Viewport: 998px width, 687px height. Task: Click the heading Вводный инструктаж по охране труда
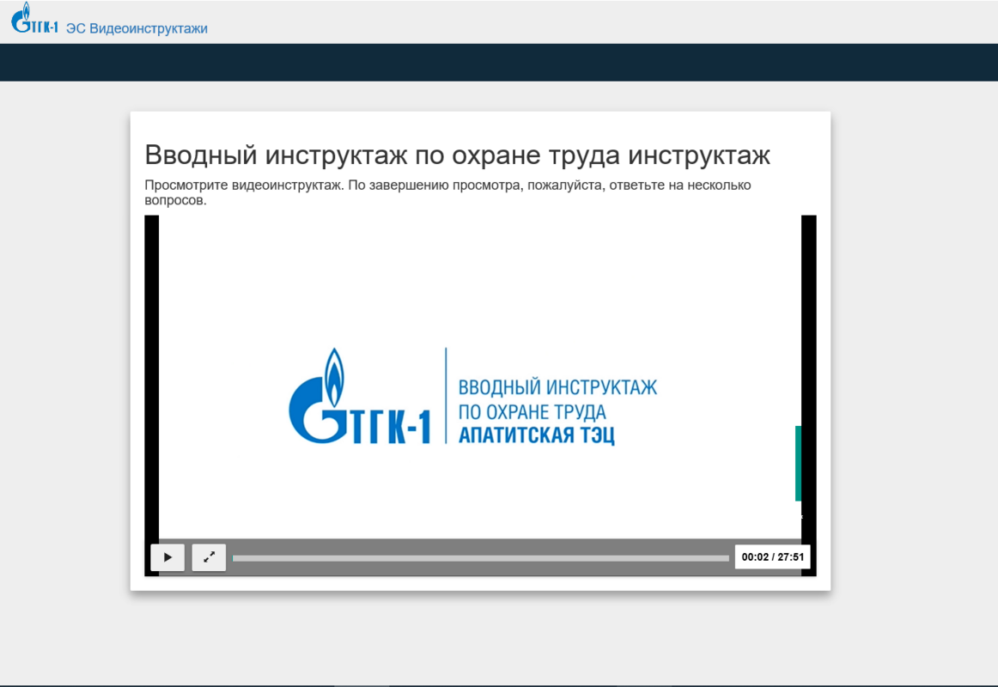tap(457, 155)
